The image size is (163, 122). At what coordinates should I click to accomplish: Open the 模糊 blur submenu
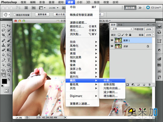point(83,73)
